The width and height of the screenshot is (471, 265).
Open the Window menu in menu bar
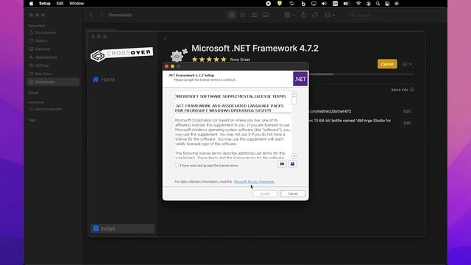click(77, 4)
